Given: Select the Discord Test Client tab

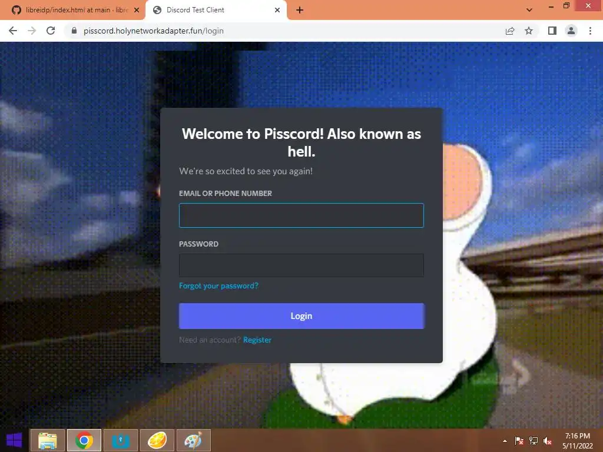Looking at the screenshot, I should (x=216, y=10).
